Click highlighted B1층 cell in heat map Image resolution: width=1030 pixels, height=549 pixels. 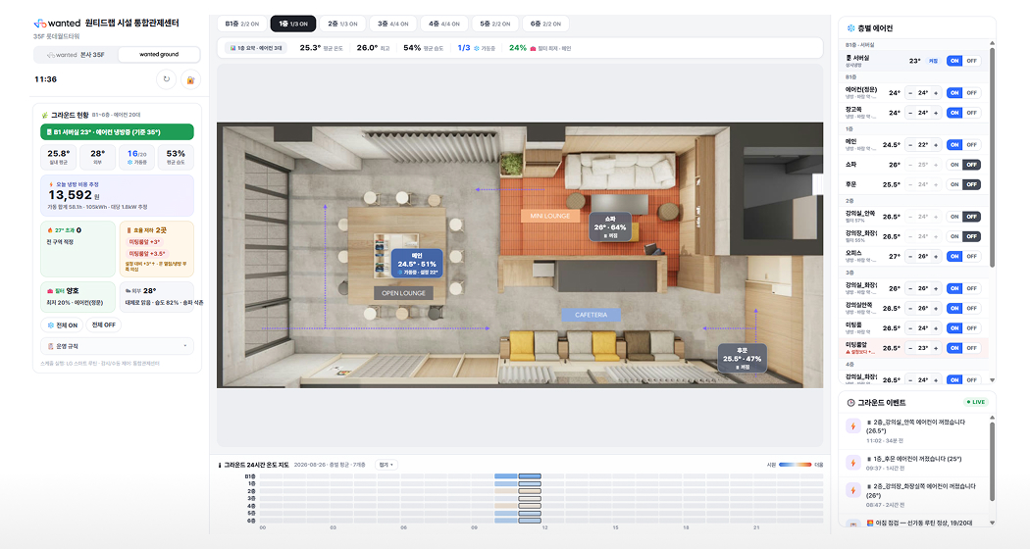(x=530, y=476)
